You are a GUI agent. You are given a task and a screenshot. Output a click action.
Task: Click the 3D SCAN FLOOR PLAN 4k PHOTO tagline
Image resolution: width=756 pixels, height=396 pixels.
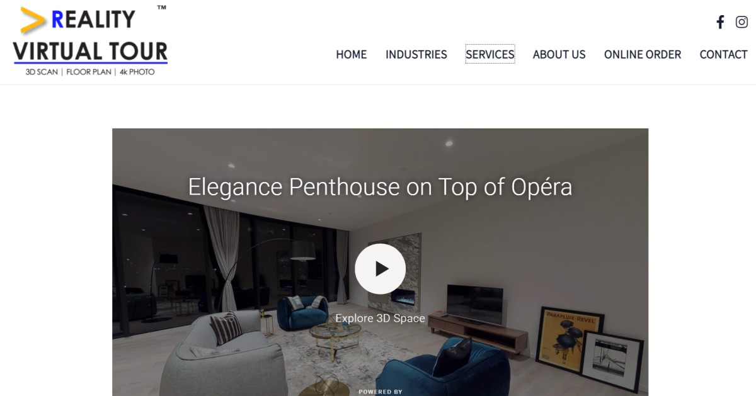pos(90,72)
